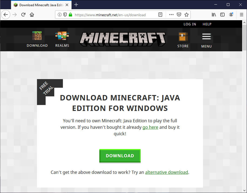Open the 'alternative download' link
247x193 pixels.
(167, 172)
